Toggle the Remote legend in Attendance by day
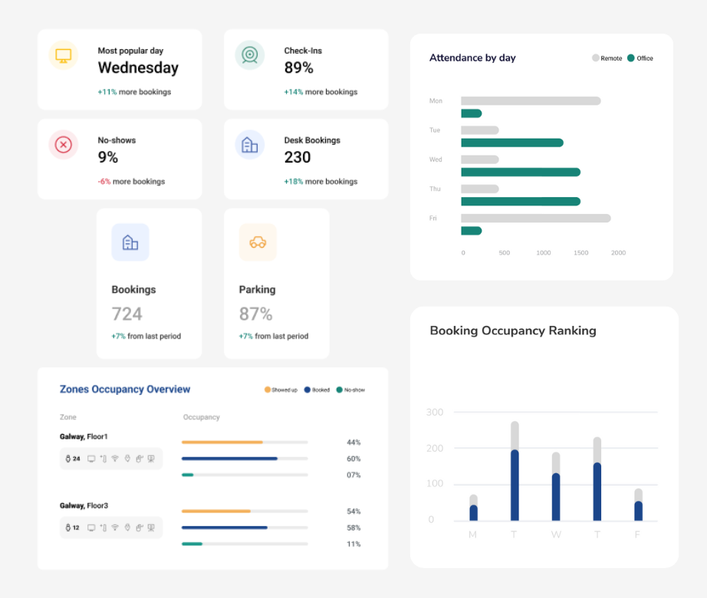 pyautogui.click(x=607, y=58)
